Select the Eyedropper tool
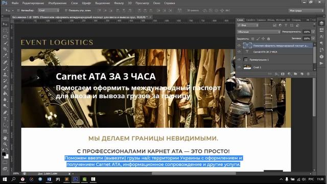This screenshot has width=327, height=184. point(5,56)
